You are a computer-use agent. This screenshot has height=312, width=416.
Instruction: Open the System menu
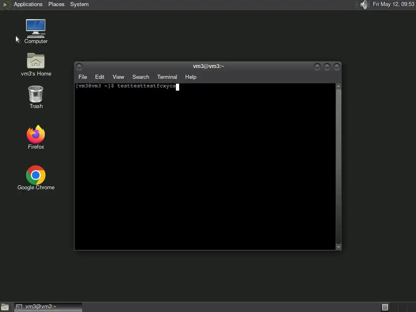click(x=79, y=4)
